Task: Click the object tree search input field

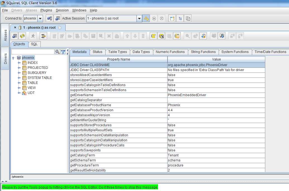Action: coord(33,52)
